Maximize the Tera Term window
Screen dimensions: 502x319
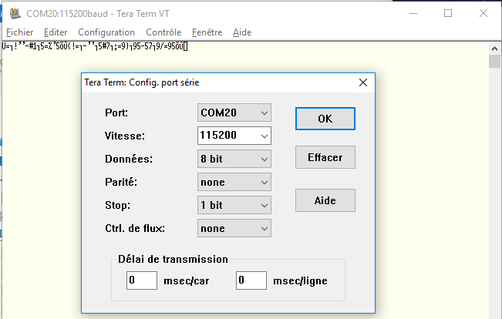tap(448, 13)
